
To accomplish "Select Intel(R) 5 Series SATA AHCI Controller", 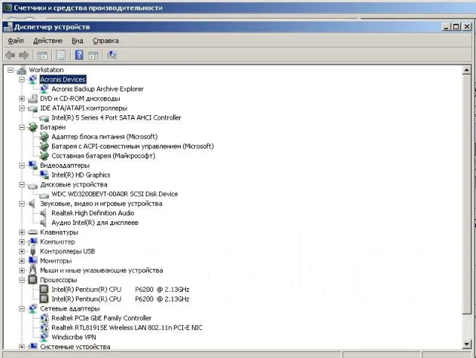I will [116, 117].
